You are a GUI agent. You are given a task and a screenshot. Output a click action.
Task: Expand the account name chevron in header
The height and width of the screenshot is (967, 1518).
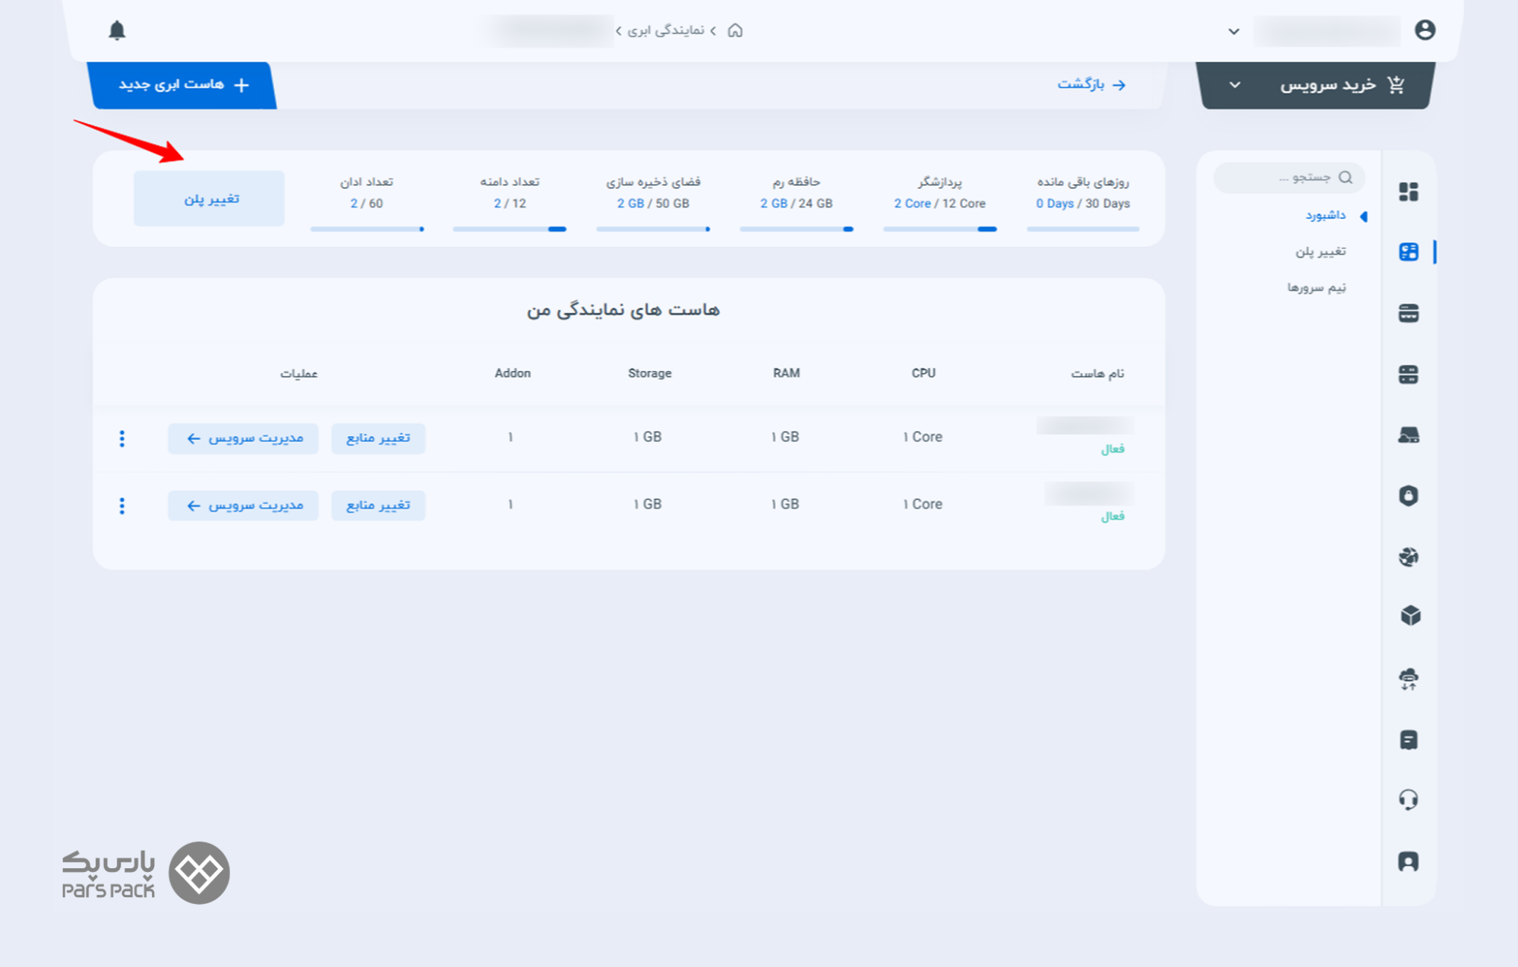(x=1233, y=32)
